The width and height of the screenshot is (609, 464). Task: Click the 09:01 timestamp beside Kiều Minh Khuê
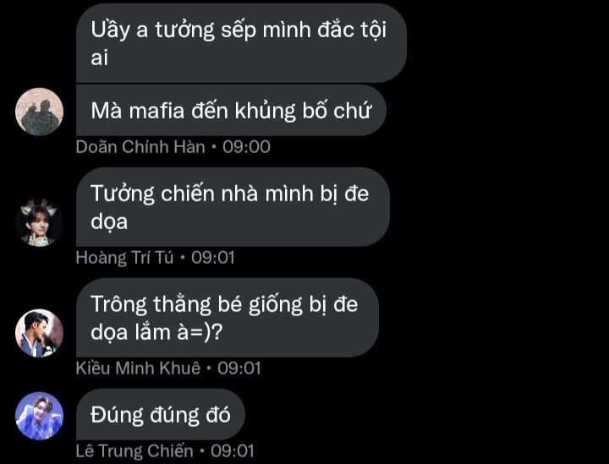(x=239, y=368)
